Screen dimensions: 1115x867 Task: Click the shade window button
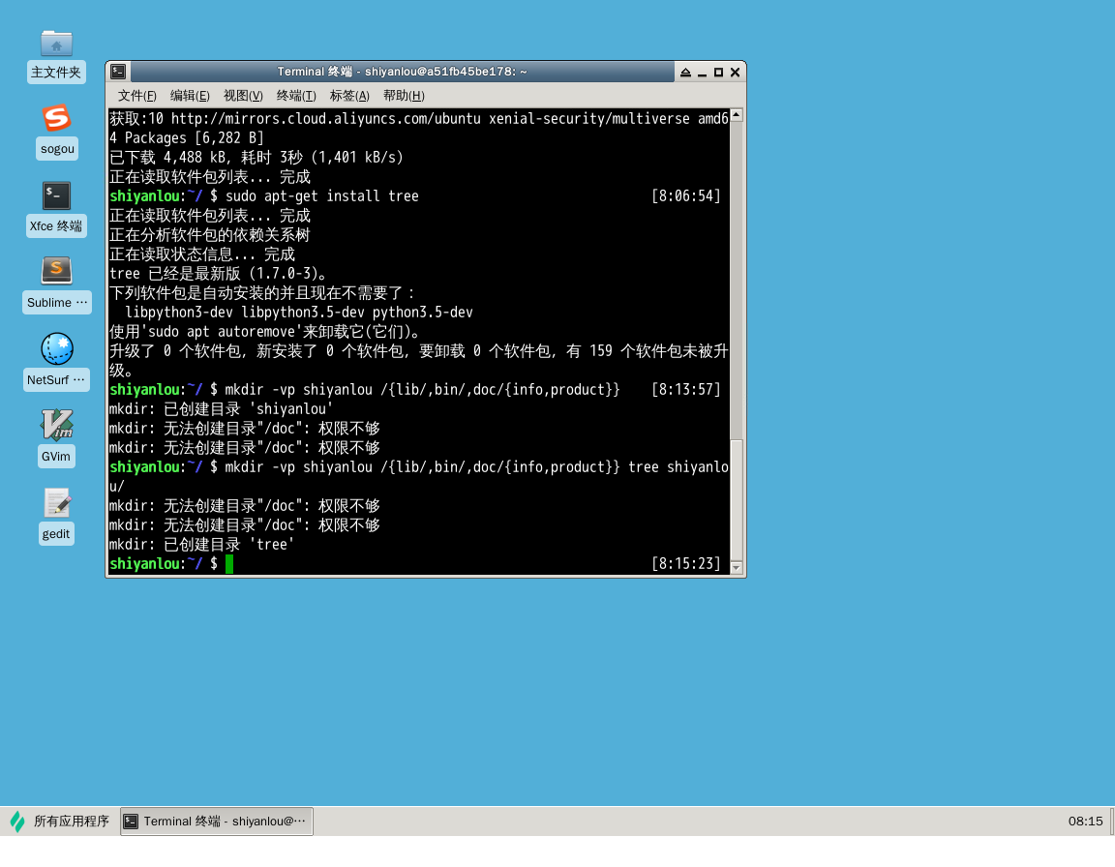[685, 71]
